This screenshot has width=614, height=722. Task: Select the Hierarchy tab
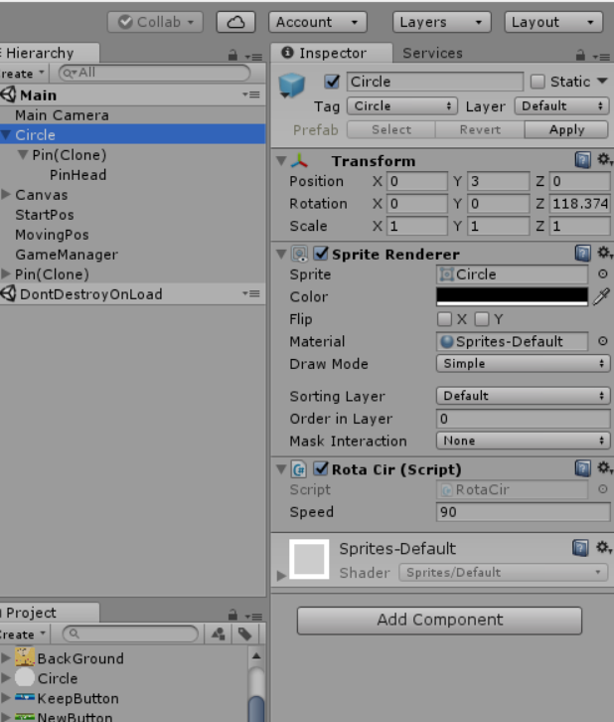click(x=49, y=53)
